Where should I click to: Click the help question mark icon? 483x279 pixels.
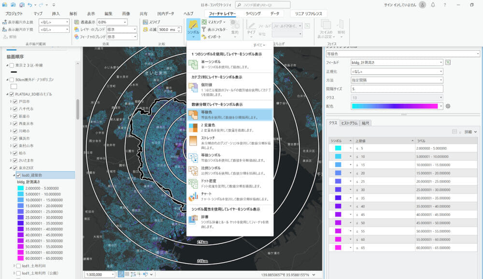click(444, 5)
